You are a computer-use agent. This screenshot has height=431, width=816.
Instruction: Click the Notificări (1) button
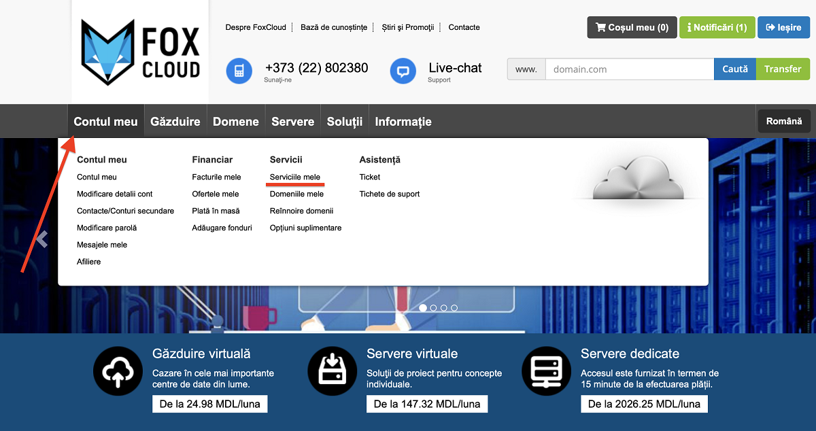point(717,28)
